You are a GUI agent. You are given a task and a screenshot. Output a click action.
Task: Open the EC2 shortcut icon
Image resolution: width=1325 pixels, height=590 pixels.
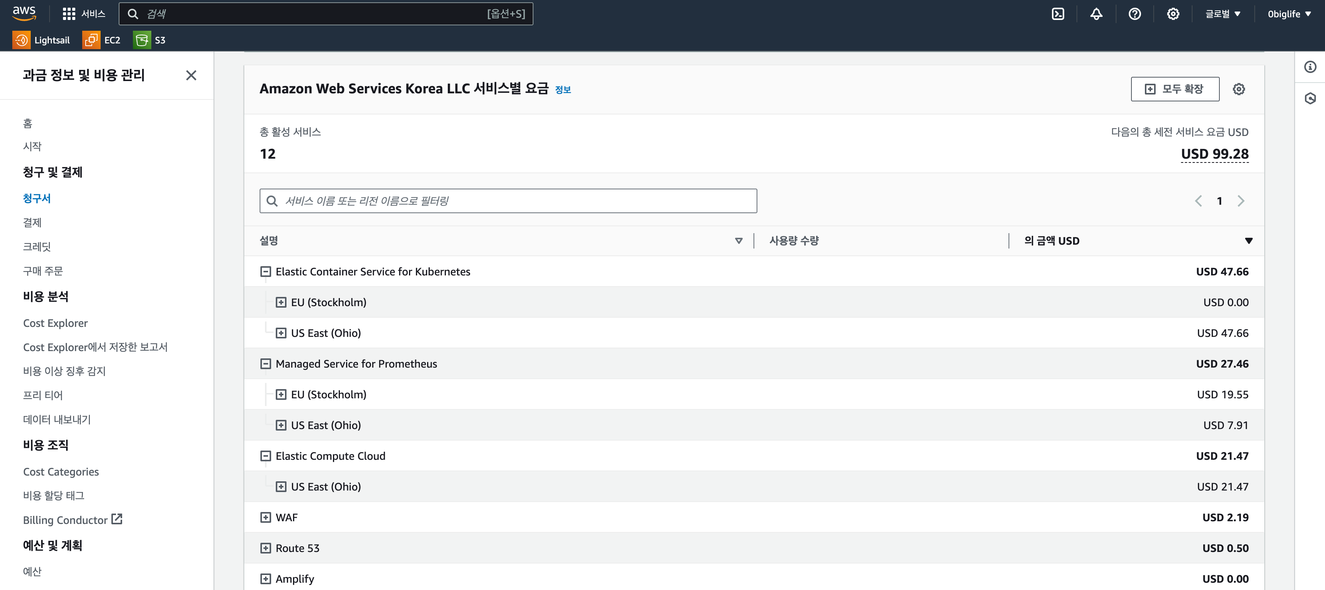91,40
